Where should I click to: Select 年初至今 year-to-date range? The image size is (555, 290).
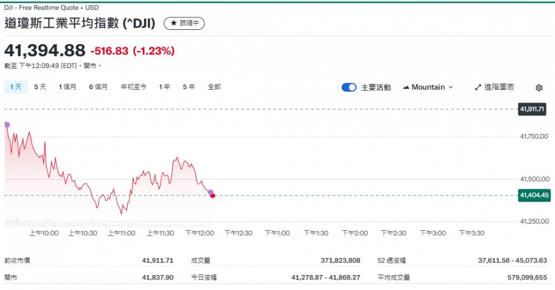tap(134, 87)
